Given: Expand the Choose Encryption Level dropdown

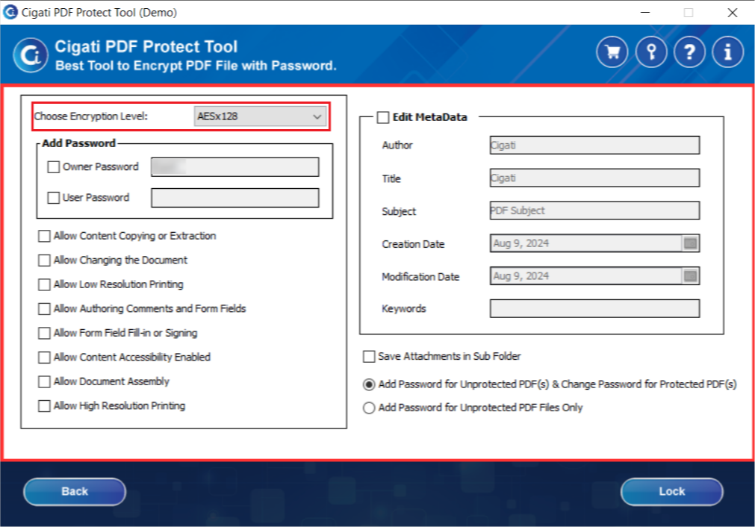Looking at the screenshot, I should [261, 116].
